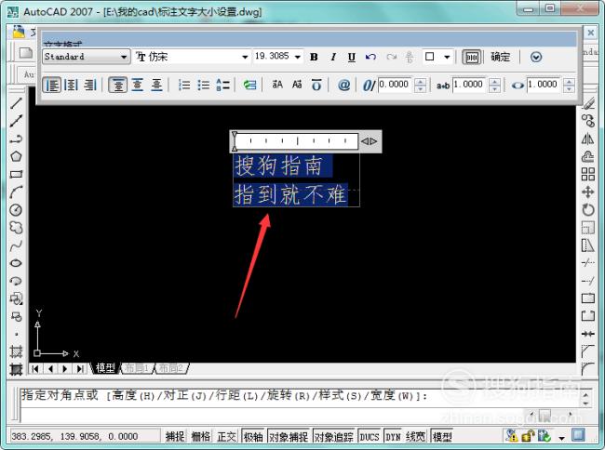
Task: Convert selected text to uppercase
Action: coord(277,85)
